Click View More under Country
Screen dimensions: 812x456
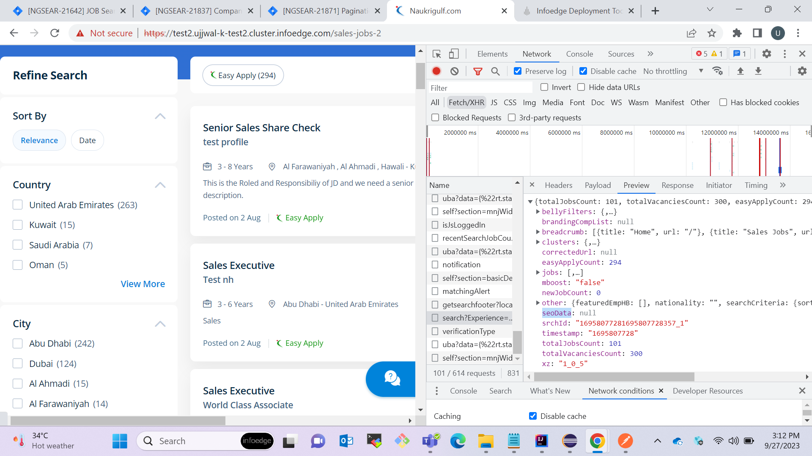tap(143, 284)
